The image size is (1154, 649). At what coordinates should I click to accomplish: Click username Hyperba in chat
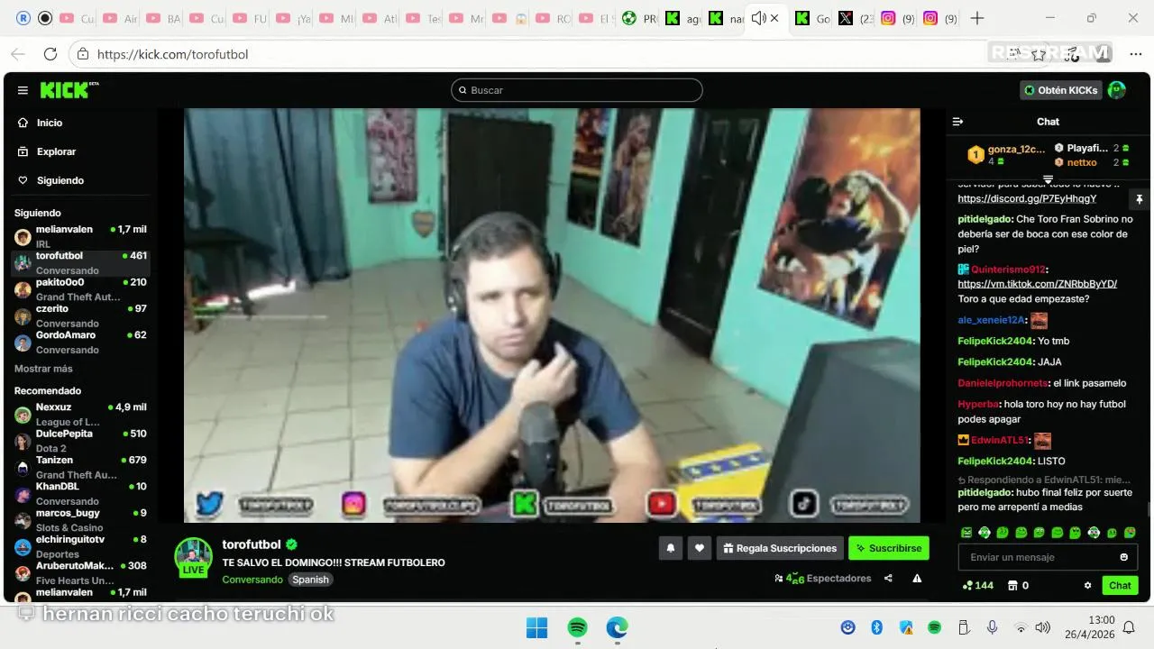point(978,404)
